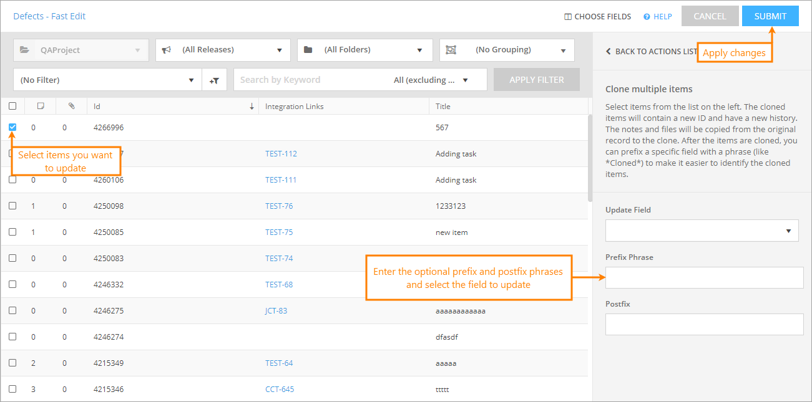This screenshot has width=812, height=402.
Task: Click the Back to Actions List chevron
Action: click(x=609, y=52)
